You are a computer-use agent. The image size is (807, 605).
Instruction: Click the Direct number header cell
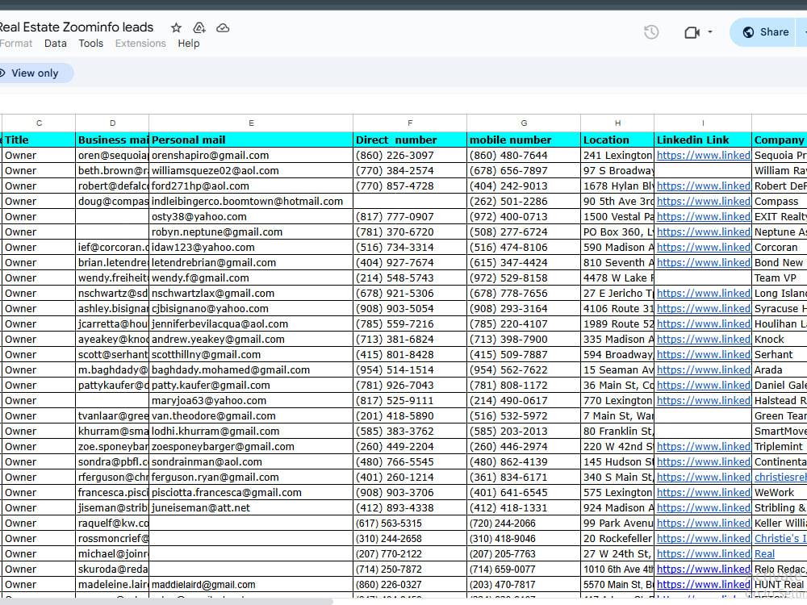pyautogui.click(x=410, y=140)
